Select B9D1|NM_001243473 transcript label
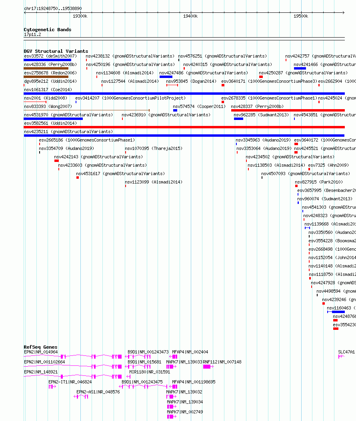The height and width of the screenshot is (421, 356). pyautogui.click(x=148, y=352)
